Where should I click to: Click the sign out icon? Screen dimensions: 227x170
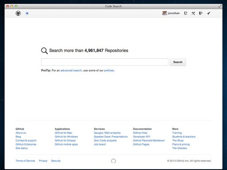(201, 13)
